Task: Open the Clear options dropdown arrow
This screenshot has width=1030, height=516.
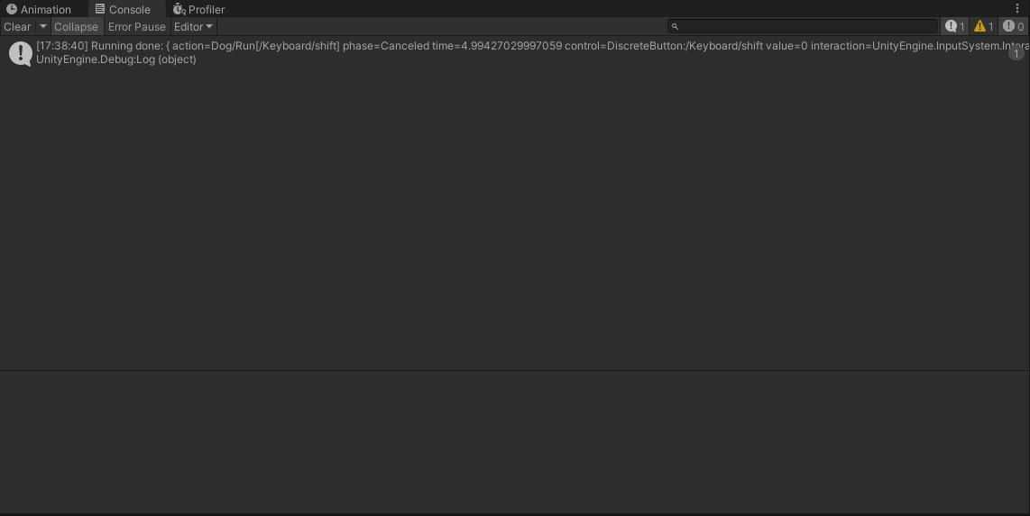Action: tap(42, 27)
